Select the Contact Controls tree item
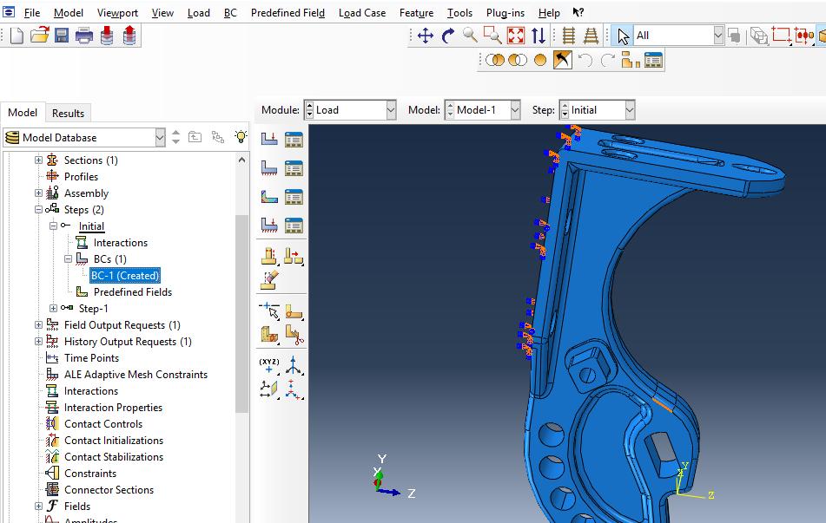This screenshot has width=826, height=523. click(x=103, y=423)
